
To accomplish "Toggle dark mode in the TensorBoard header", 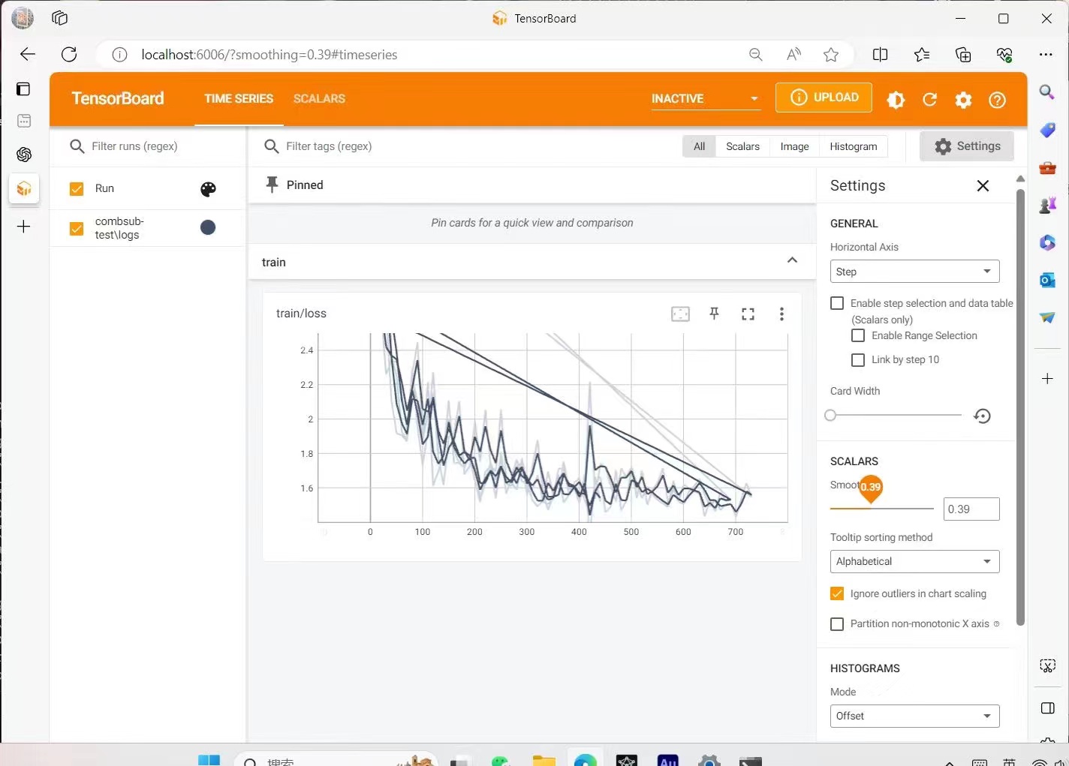I will [896, 100].
